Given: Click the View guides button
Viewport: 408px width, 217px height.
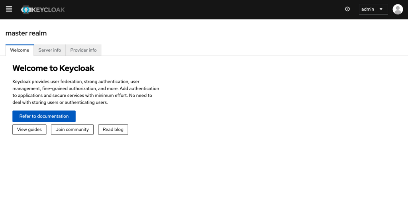Looking at the screenshot, I should pos(29,130).
